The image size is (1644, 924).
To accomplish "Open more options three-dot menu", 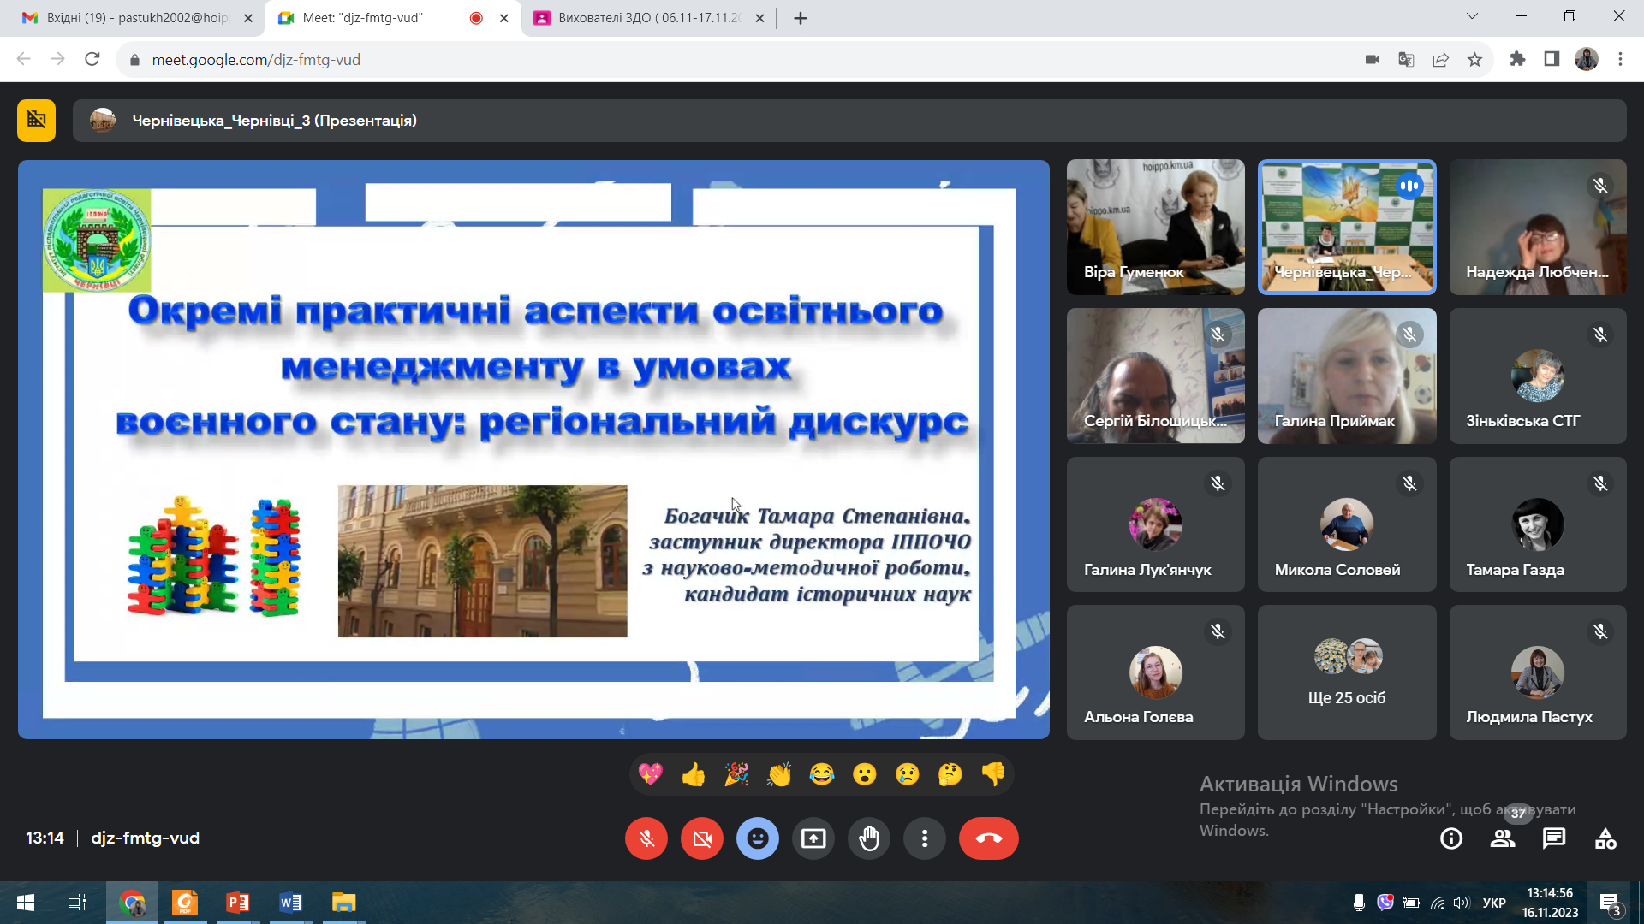I will point(925,838).
